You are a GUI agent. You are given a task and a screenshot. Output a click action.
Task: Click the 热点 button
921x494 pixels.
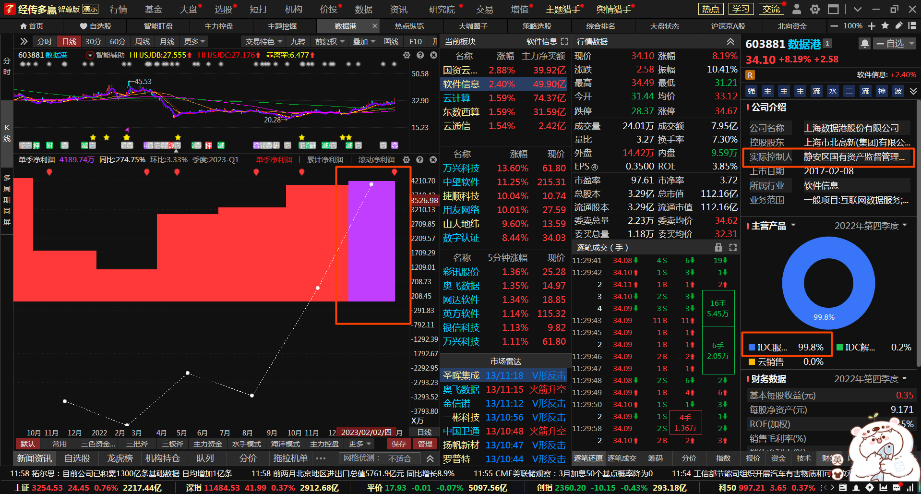click(710, 9)
